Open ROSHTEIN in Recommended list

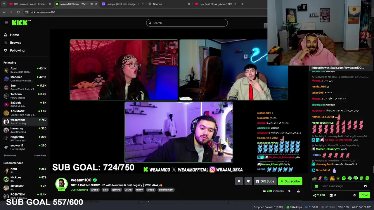click(25, 196)
